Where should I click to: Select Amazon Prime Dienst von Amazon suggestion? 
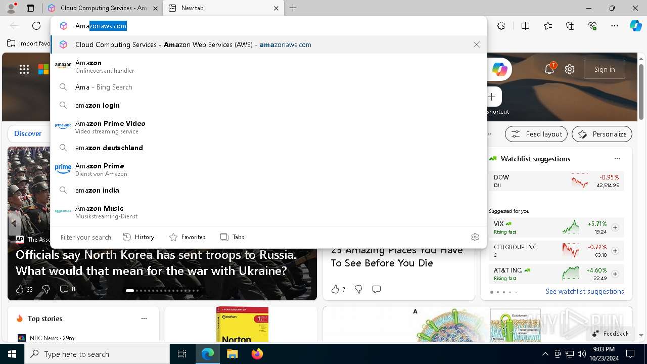pyautogui.click(x=268, y=169)
